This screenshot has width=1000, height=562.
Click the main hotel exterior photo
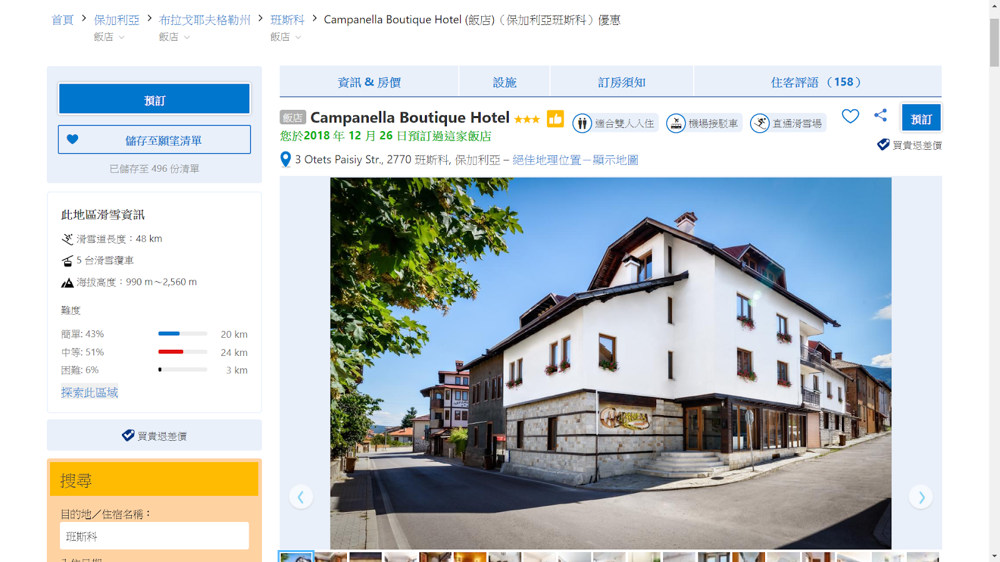[x=611, y=363]
